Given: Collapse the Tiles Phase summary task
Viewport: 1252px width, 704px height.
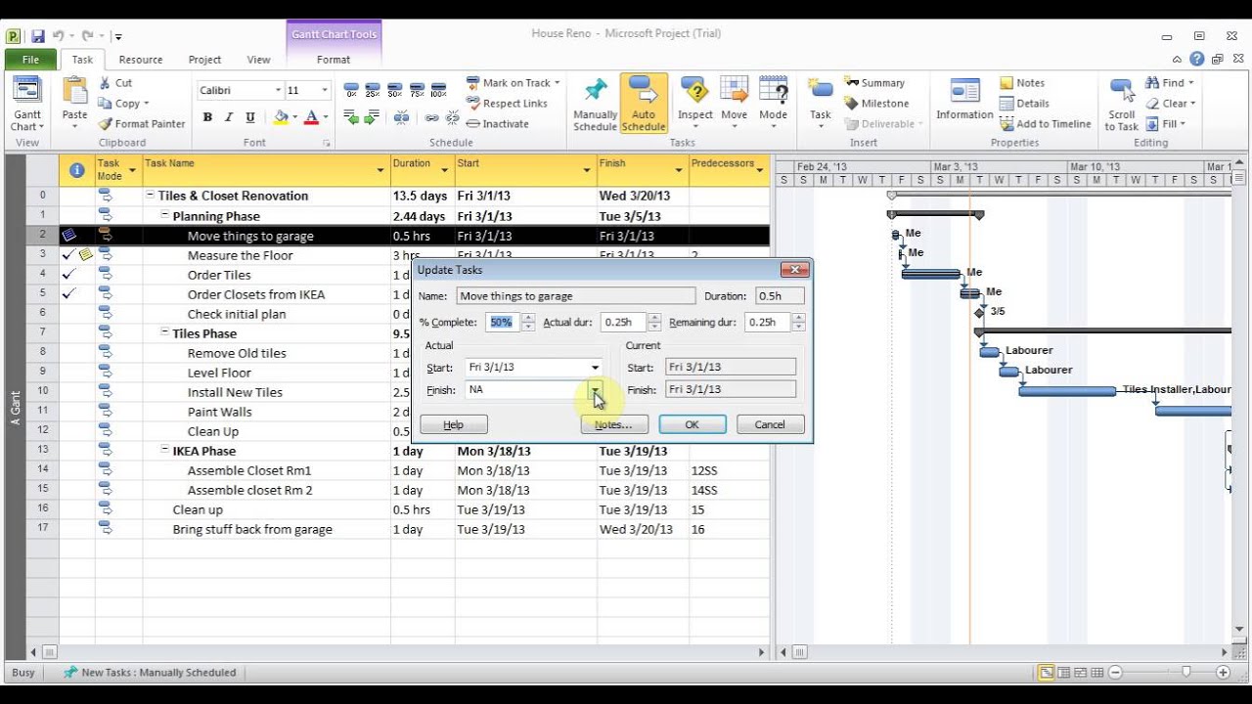Looking at the screenshot, I should [x=165, y=333].
